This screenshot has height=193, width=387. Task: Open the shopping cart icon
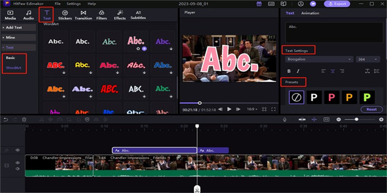(313, 4)
